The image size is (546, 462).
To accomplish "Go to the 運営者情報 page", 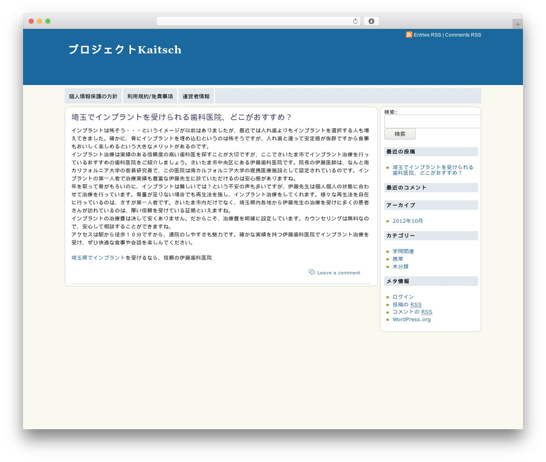I will point(196,96).
